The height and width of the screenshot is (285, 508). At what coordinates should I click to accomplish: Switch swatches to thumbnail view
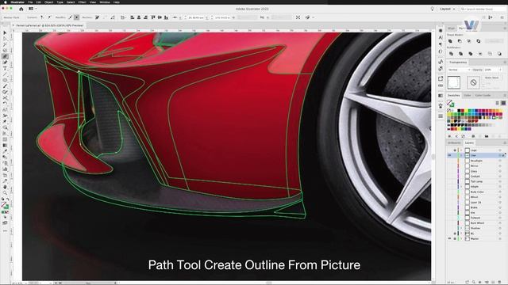coord(503,103)
